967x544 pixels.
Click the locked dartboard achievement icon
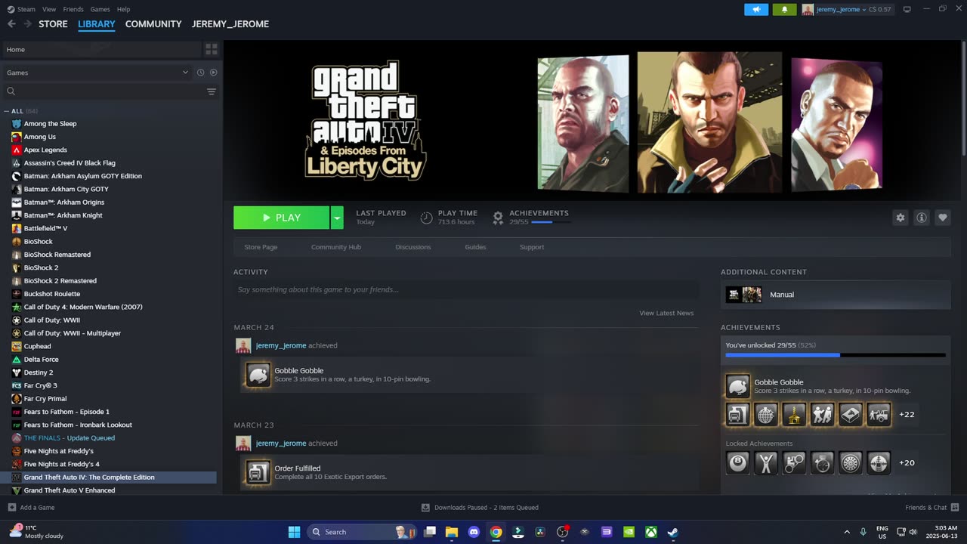(851, 462)
